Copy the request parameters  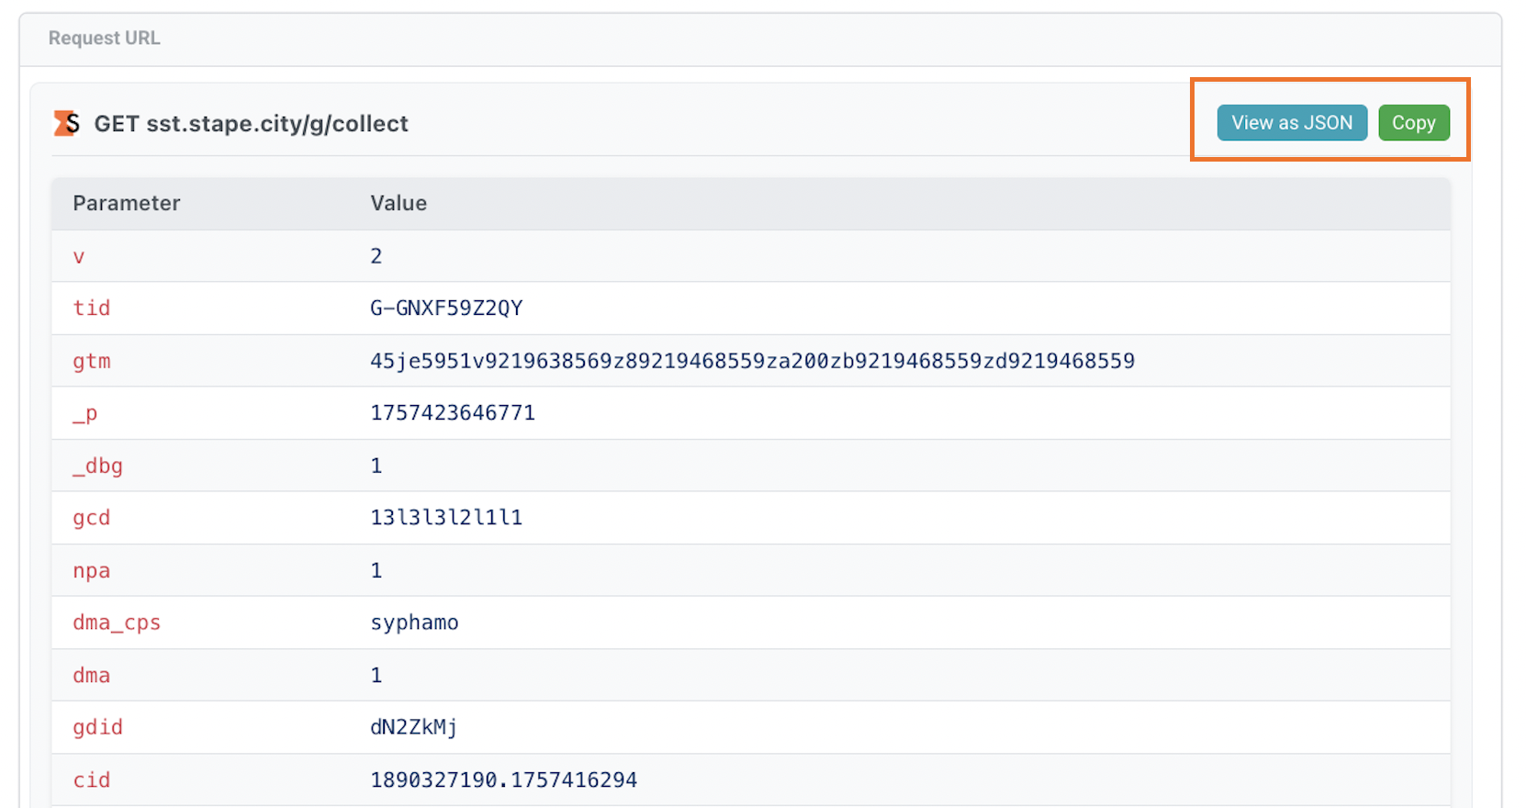click(x=1414, y=123)
